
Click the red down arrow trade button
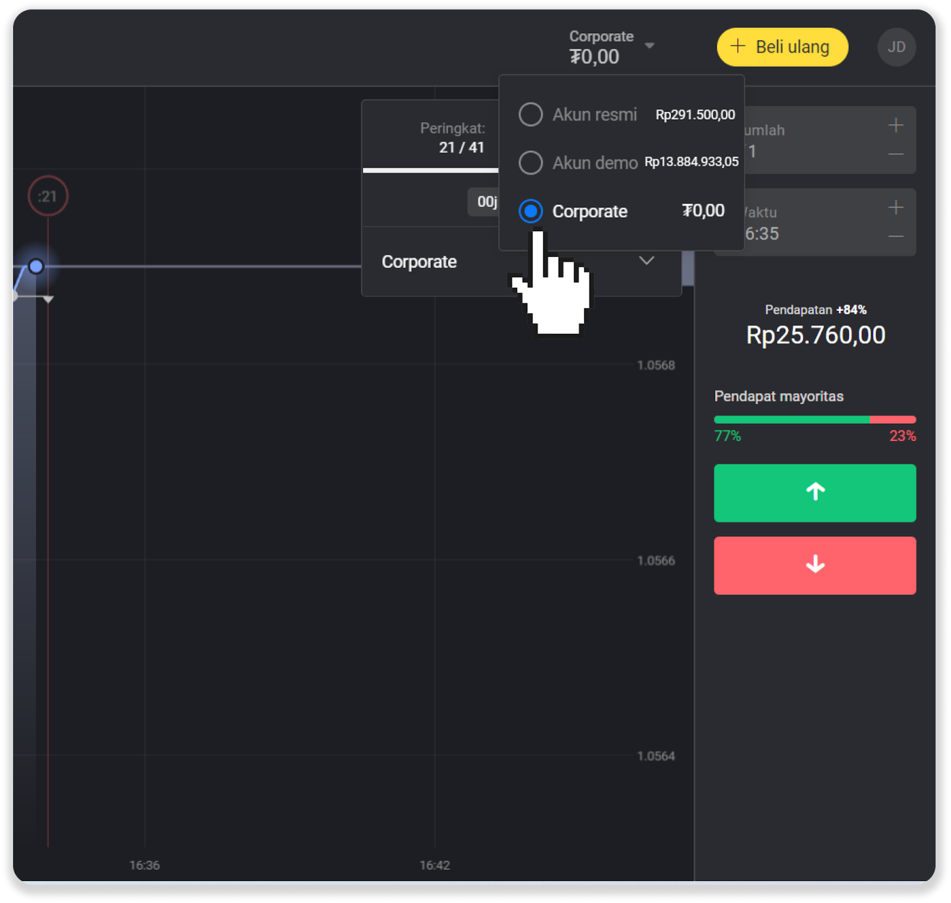pos(814,565)
